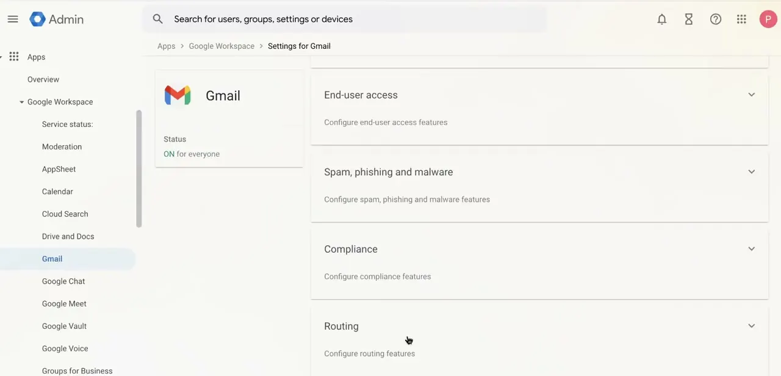The height and width of the screenshot is (376, 781).
Task: Click 'Configure spam, phishing and malware features'
Action: [407, 199]
